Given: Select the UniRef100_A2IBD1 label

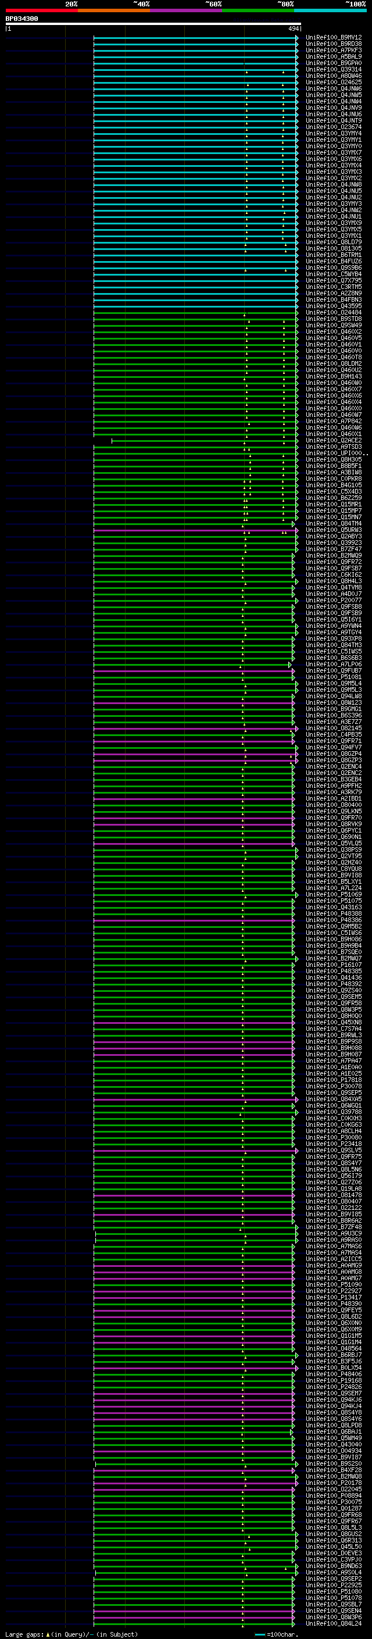Looking at the screenshot, I should (x=334, y=798).
